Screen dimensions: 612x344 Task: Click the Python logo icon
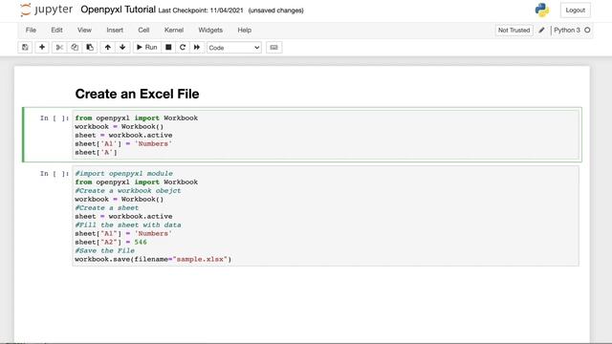[x=542, y=11]
